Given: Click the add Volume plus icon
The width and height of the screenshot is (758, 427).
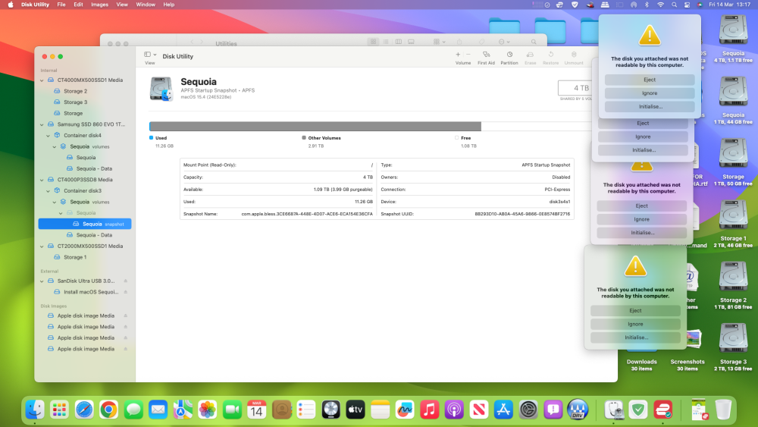Looking at the screenshot, I should click(458, 55).
